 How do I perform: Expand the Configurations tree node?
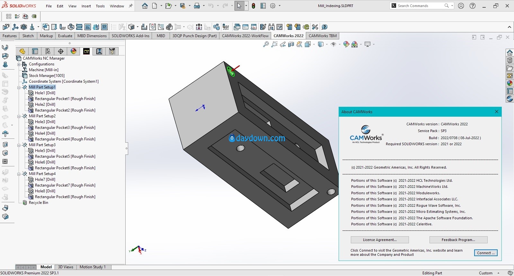tap(19, 64)
